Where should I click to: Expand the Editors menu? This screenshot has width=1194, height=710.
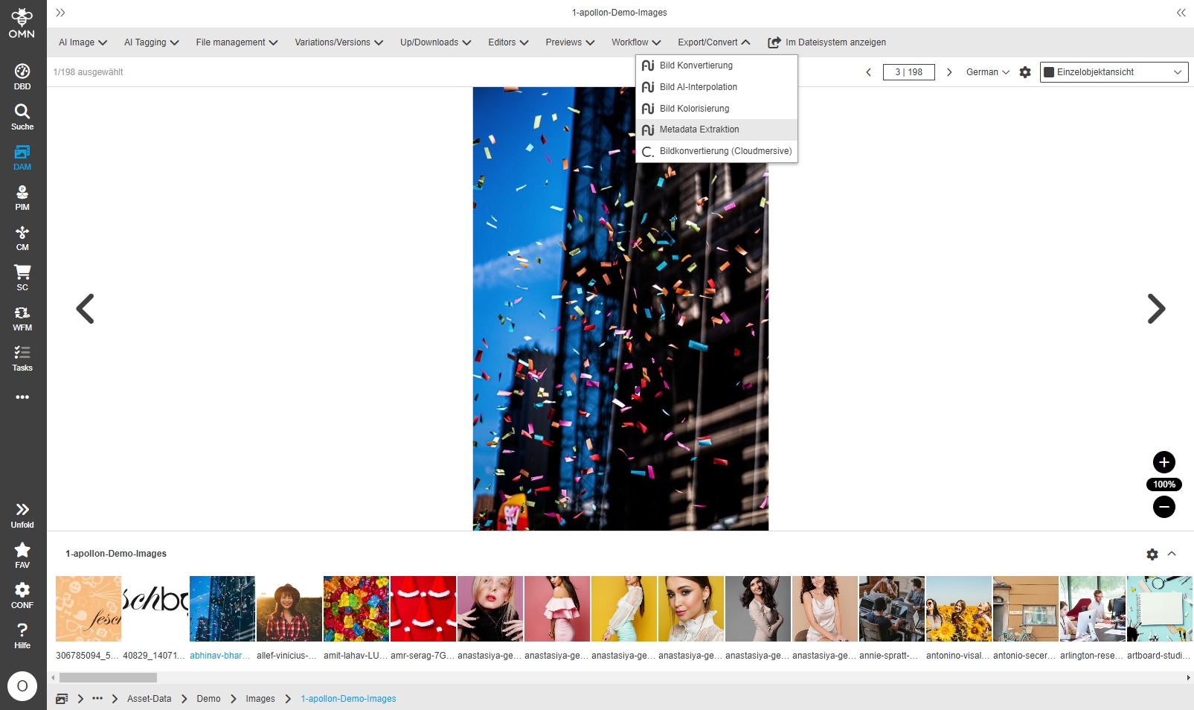pos(508,42)
